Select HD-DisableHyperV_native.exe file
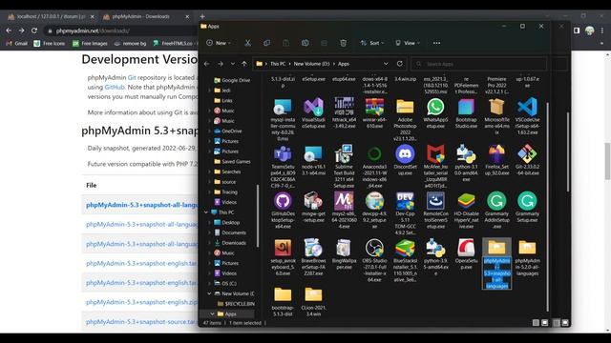The height and width of the screenshot is (343, 611). point(466,211)
